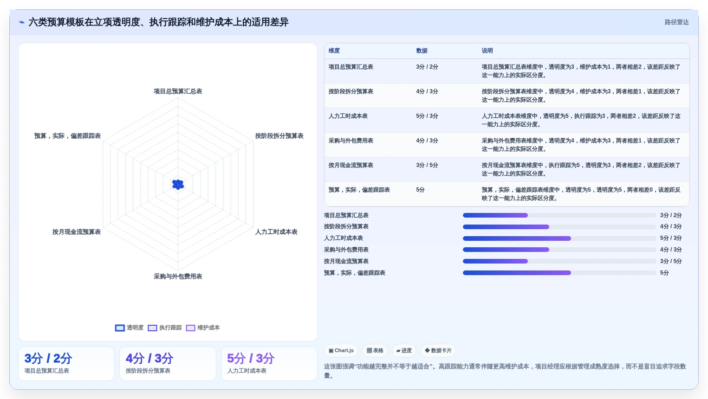
Task: Click the 人力工时成本表 progress bar
Action: (x=559, y=238)
